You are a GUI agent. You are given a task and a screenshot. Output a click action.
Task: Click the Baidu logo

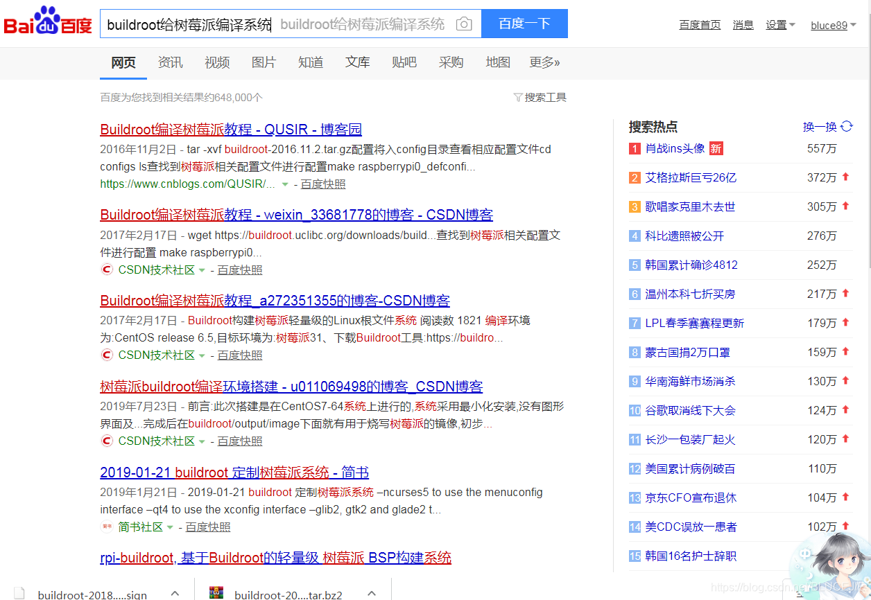coord(48,22)
